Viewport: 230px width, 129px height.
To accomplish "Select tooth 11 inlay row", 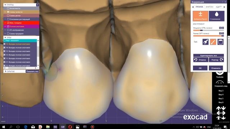I will 20,58.
